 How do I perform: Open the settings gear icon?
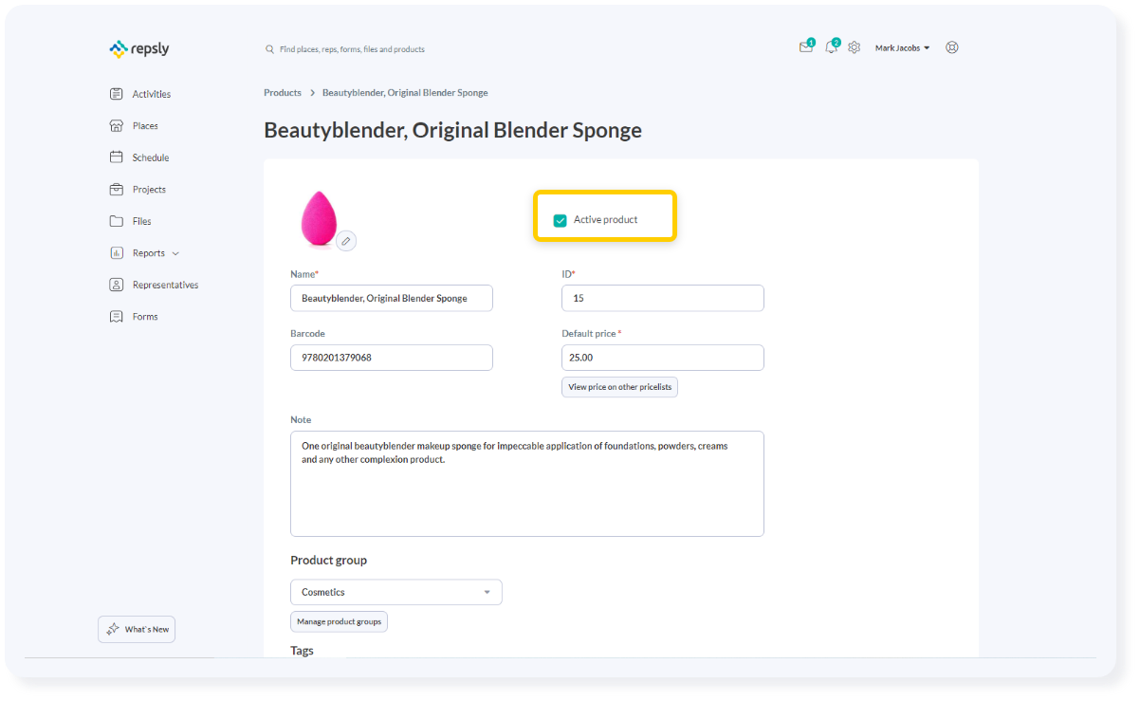coord(855,47)
